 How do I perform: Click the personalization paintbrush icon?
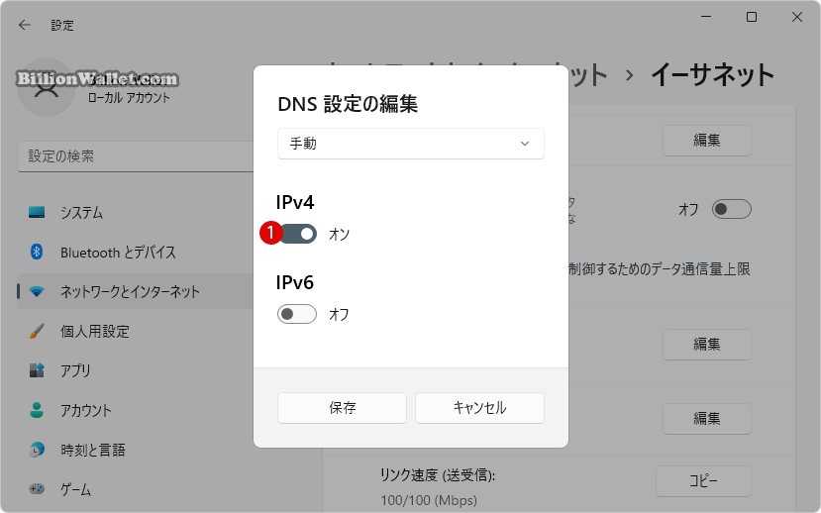37,331
